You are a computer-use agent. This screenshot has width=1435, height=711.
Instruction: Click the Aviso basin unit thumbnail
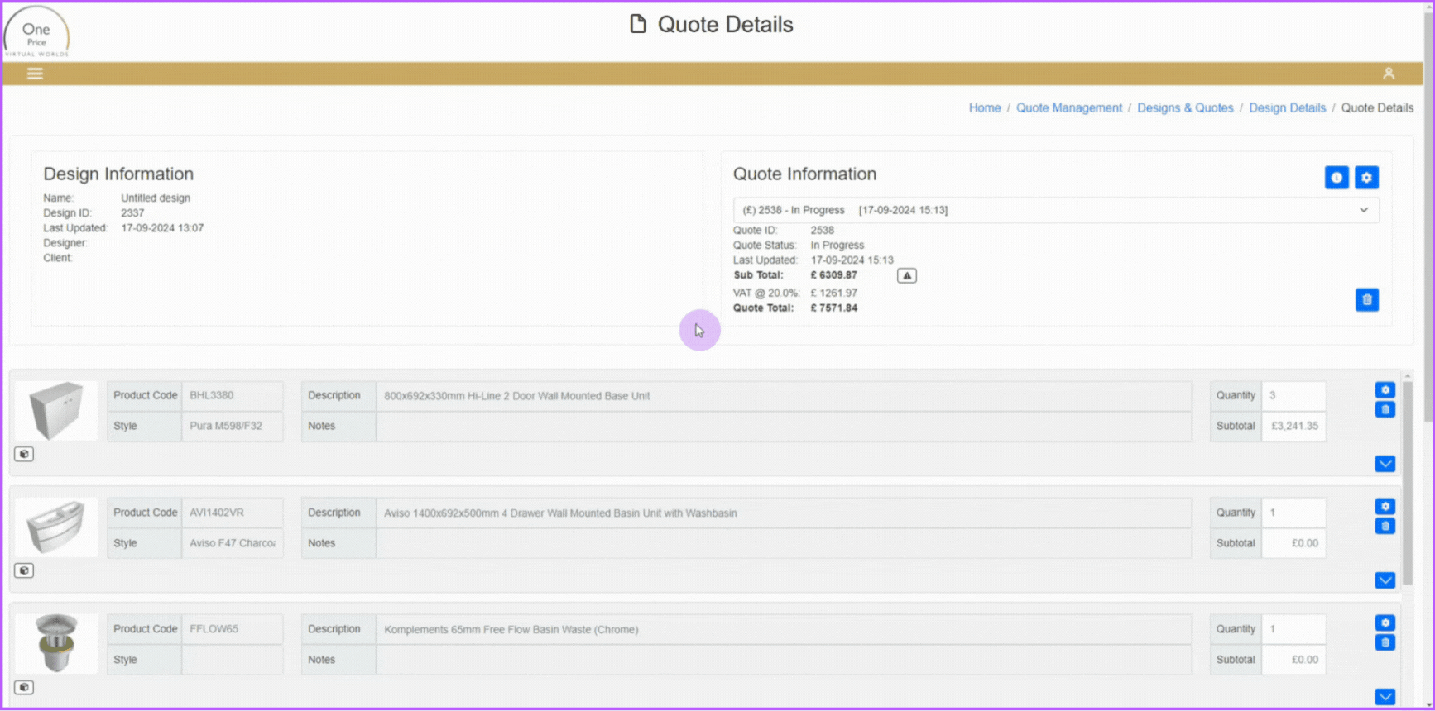(55, 527)
